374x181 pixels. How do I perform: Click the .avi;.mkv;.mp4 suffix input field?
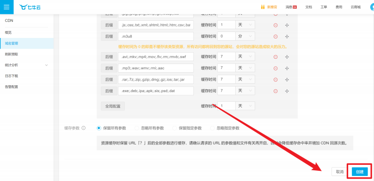156,57
